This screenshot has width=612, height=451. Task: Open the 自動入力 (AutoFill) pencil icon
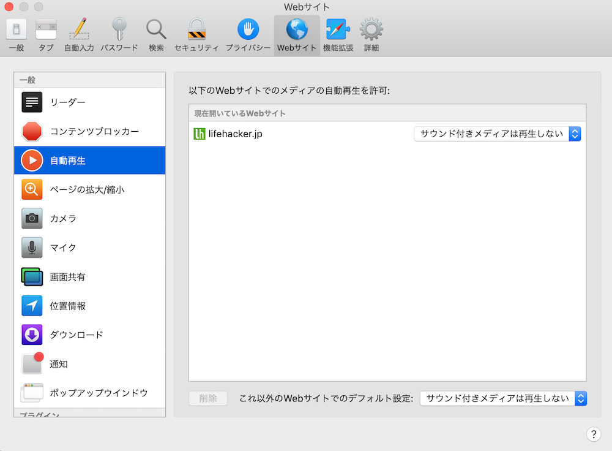tap(79, 29)
